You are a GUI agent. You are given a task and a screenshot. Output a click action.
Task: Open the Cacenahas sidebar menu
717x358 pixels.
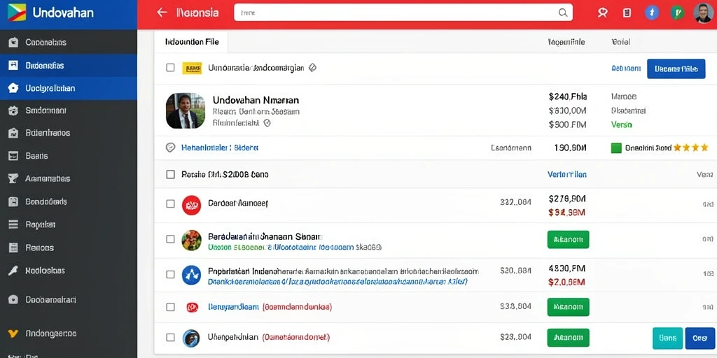pyautogui.click(x=69, y=43)
